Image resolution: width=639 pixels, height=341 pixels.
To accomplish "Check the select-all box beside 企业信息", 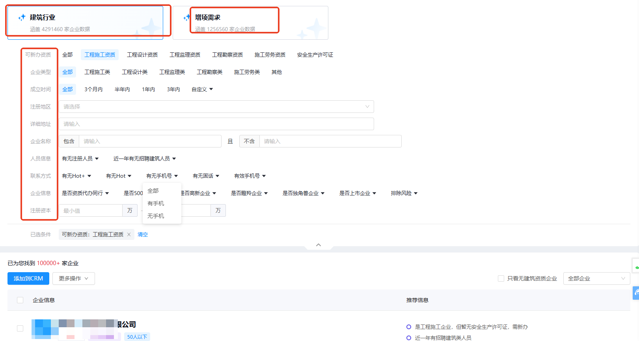I will coord(20,300).
